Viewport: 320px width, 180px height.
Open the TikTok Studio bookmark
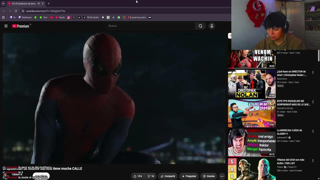91,17
